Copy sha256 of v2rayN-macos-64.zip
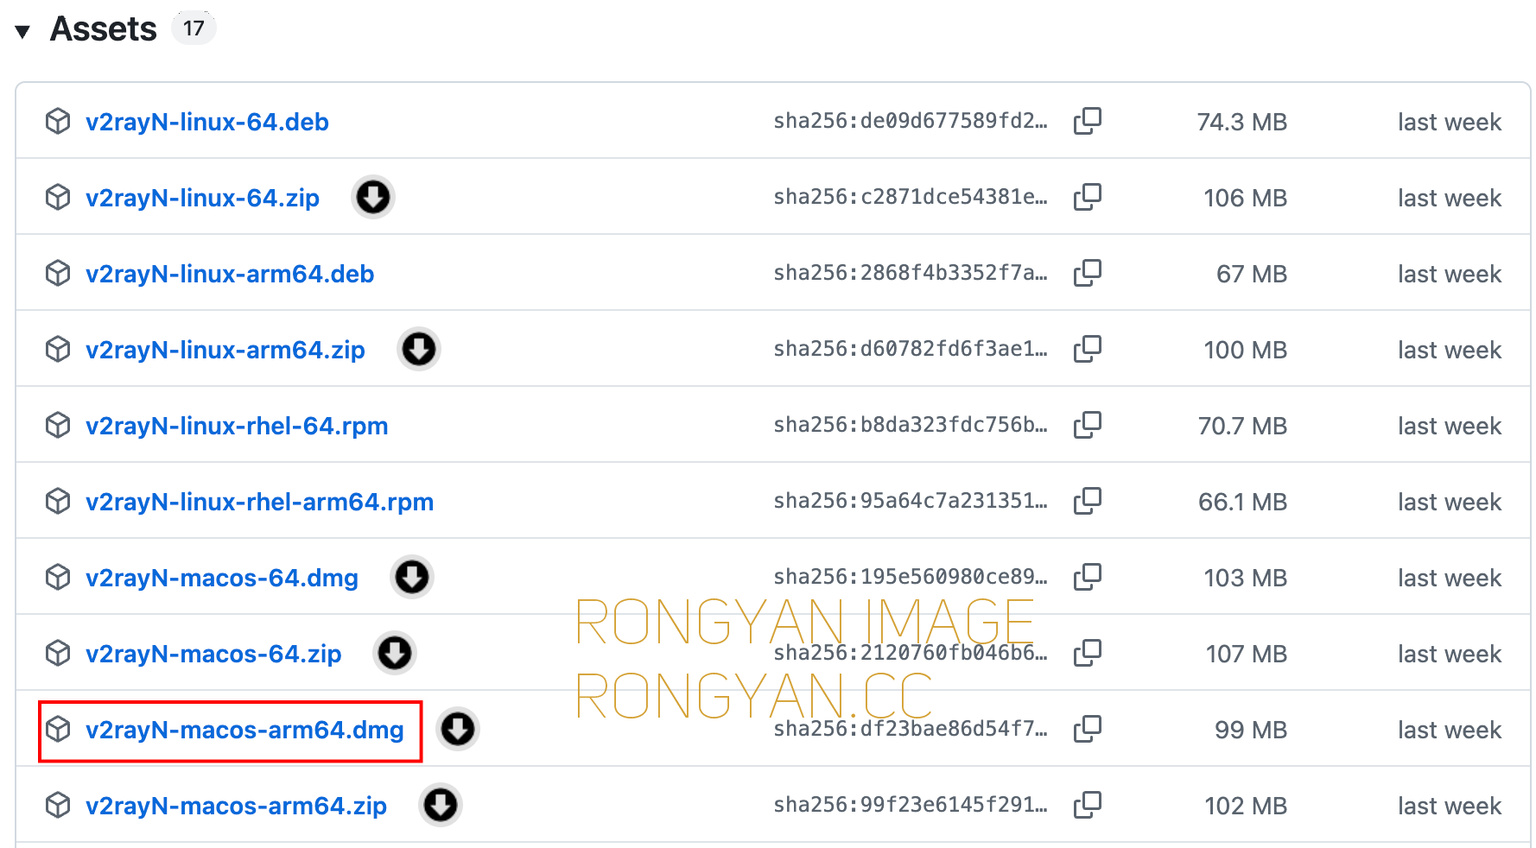The height and width of the screenshot is (848, 1536). (x=1088, y=653)
